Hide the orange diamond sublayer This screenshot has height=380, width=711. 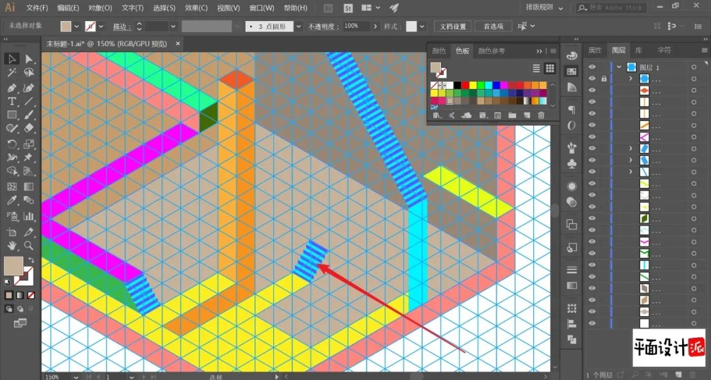pos(592,90)
